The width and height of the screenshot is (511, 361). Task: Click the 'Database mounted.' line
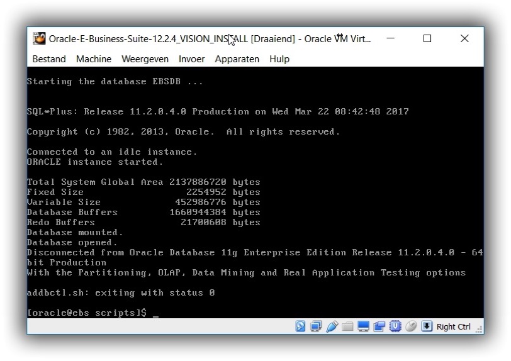point(75,232)
